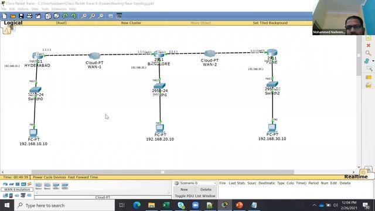Open Zoom from the taskbar

point(195,205)
